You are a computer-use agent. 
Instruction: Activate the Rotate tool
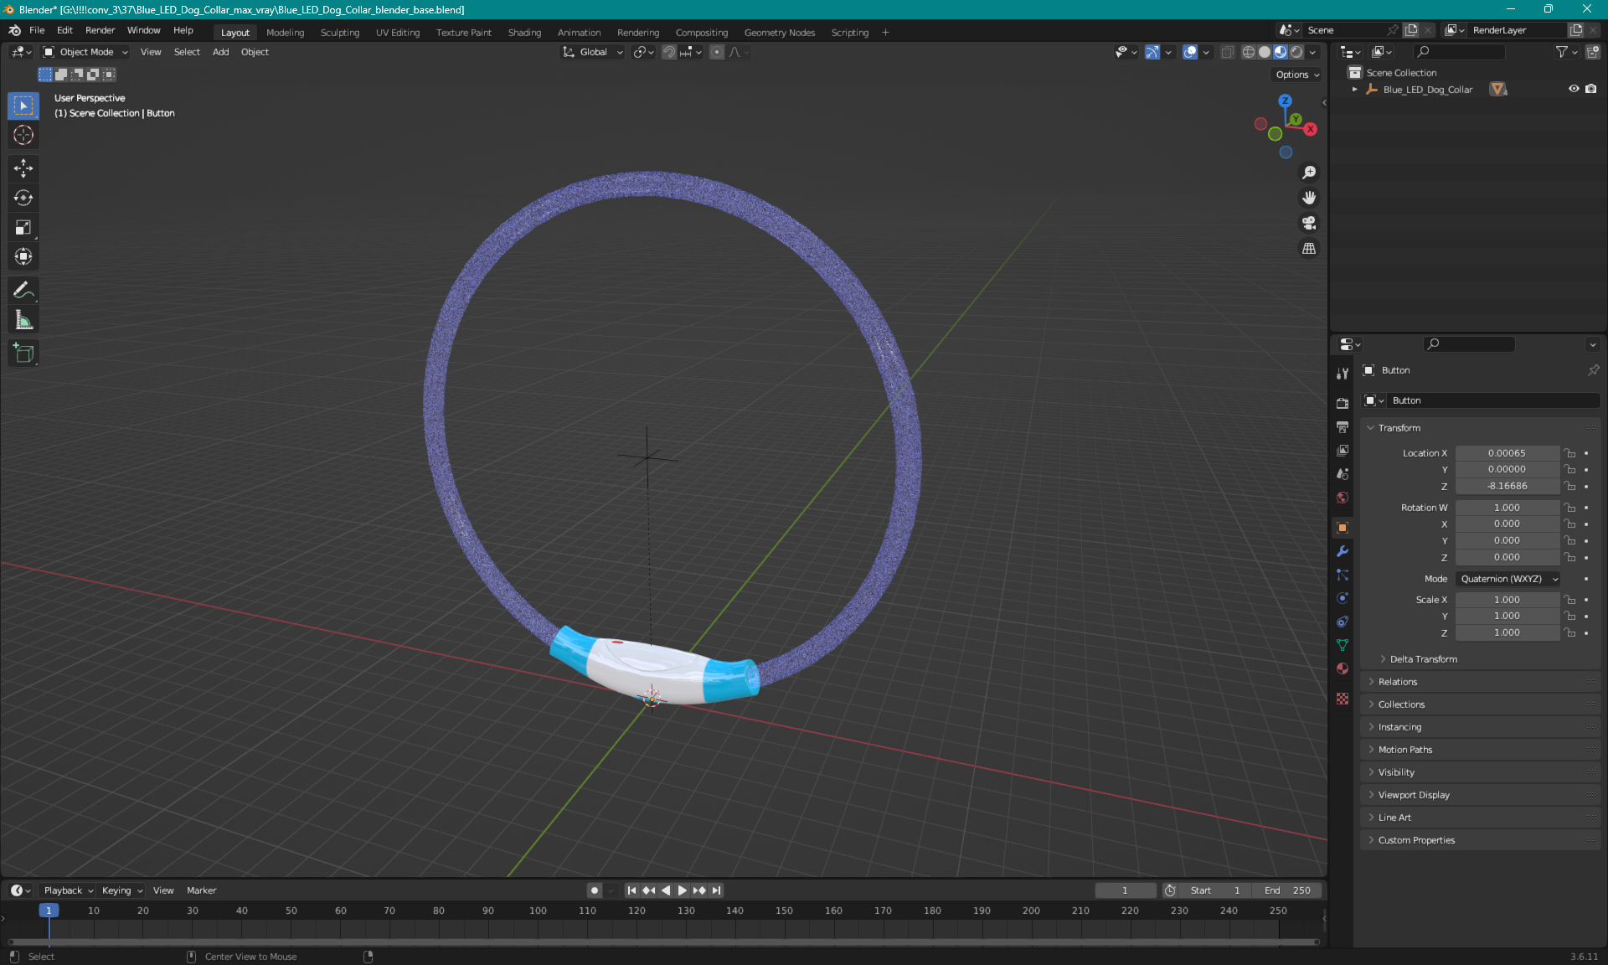23,198
